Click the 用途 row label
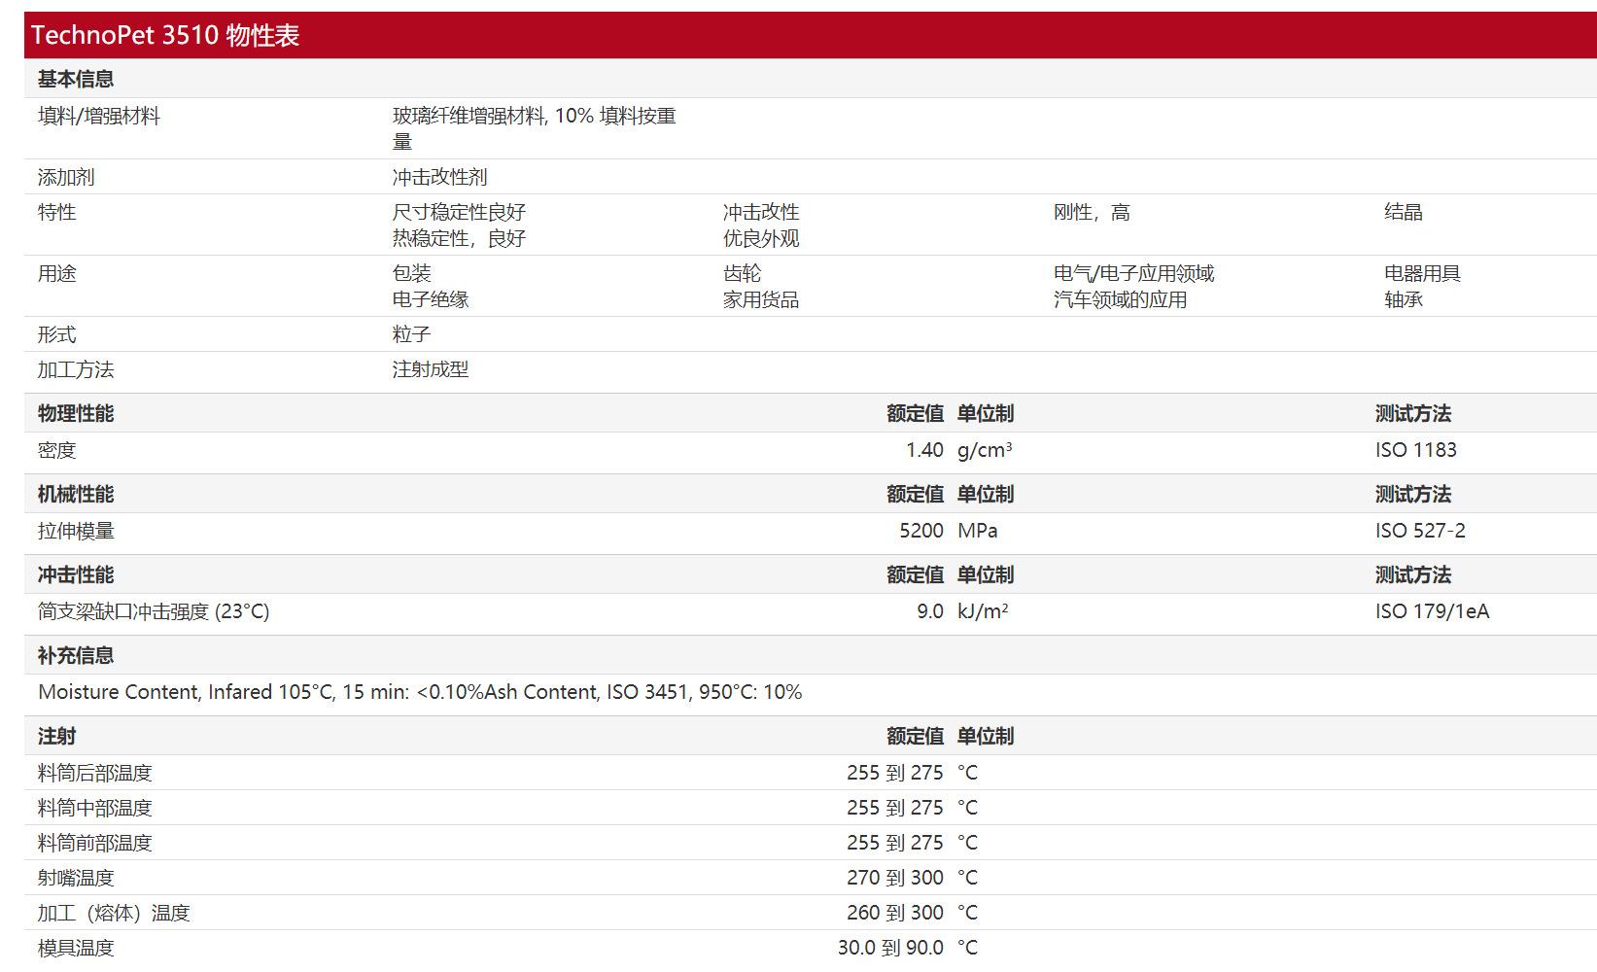Screen dimensions: 1597x972 coord(56,273)
